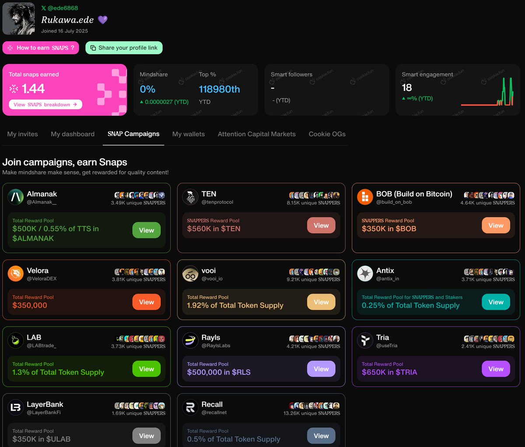
Task: Click the purple heart icon beside Rukawa.ede
Action: 102,20
